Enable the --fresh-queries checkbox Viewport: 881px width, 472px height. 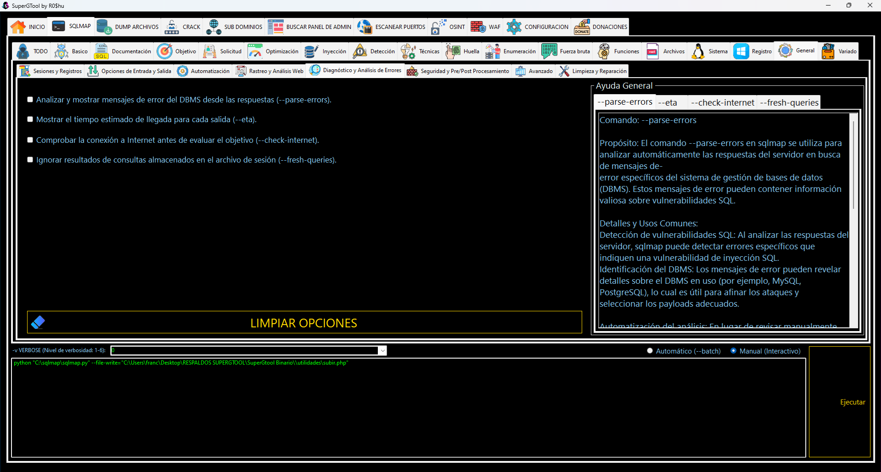click(x=30, y=160)
